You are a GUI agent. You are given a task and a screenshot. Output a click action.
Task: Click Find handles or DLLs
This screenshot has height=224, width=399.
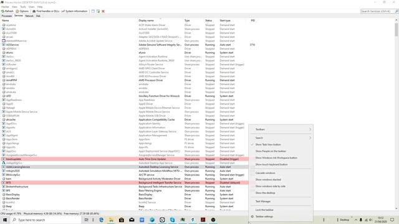pos(46,11)
